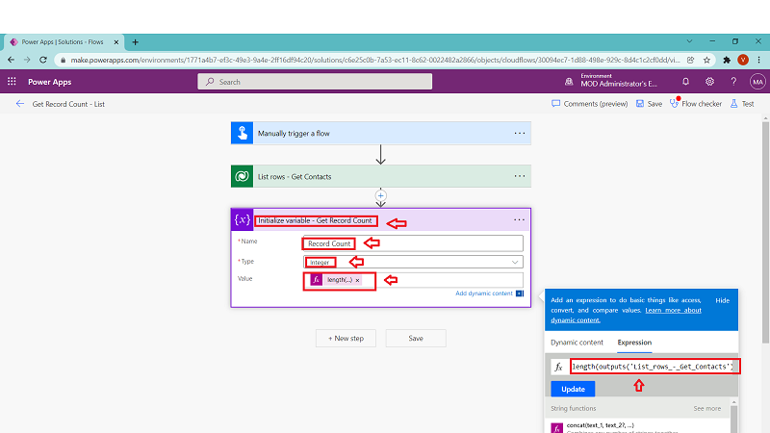Click the environment picker icon
This screenshot has height=433, width=770.
point(569,82)
